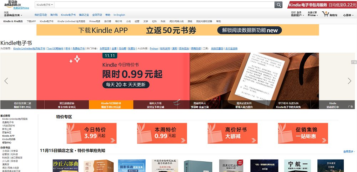Image resolution: width=357 pixels, height=172 pixels.
Task: Select the Kindle今日特价书 carousel tab
Action: pyautogui.click(x=111, y=105)
